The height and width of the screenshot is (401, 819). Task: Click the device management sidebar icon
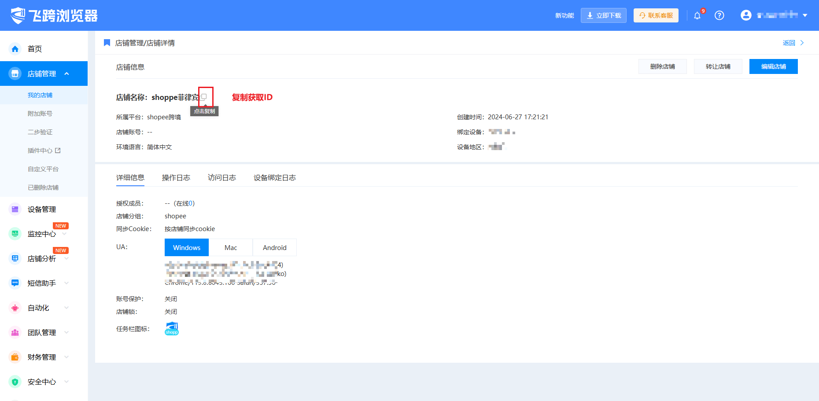(15, 210)
